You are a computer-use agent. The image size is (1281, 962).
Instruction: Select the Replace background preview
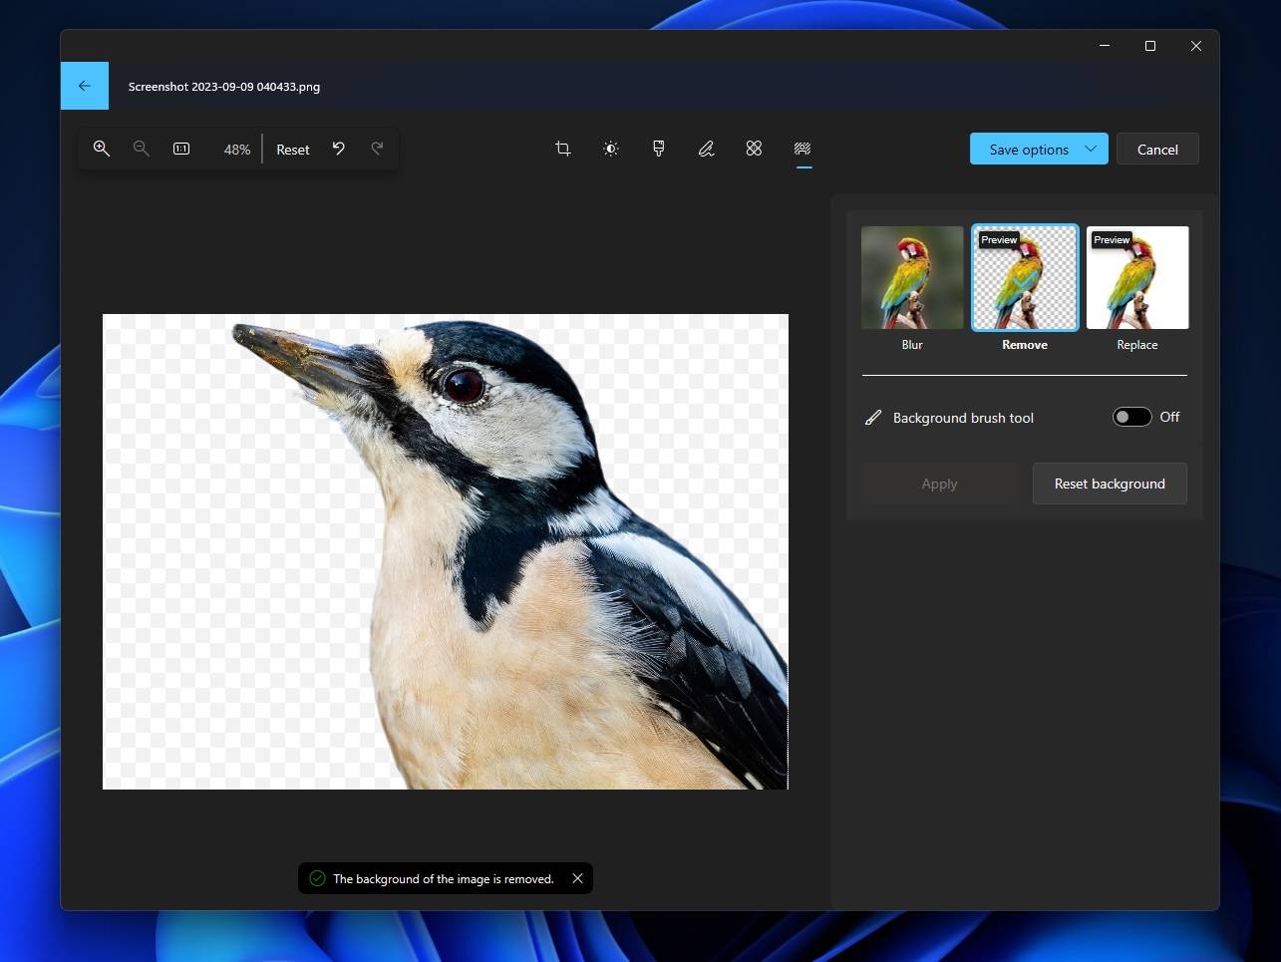click(1136, 277)
